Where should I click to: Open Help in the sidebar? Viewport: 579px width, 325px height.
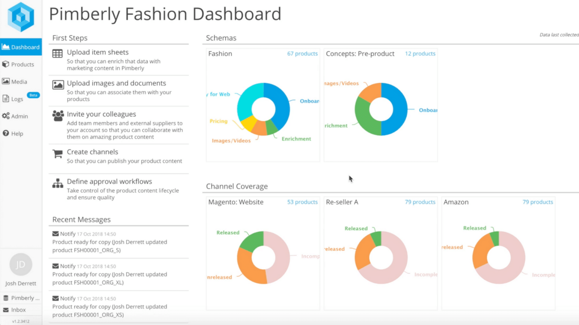pyautogui.click(x=21, y=134)
